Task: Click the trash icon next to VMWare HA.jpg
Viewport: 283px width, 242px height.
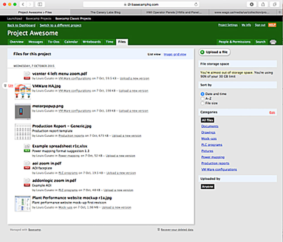Action: pos(6,85)
